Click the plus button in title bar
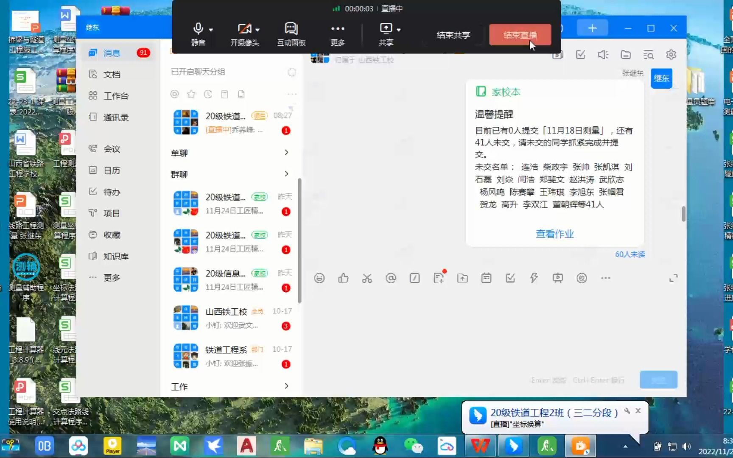Image resolution: width=733 pixels, height=458 pixels. (593, 28)
